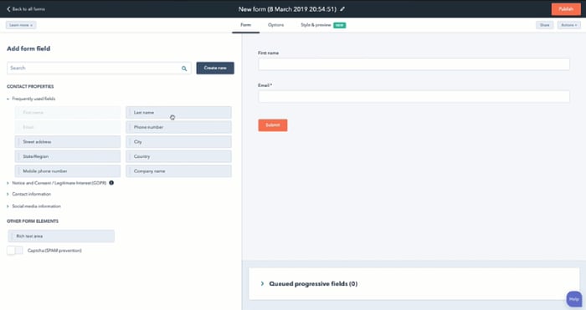
Task: Click the Share button
Action: click(544, 25)
